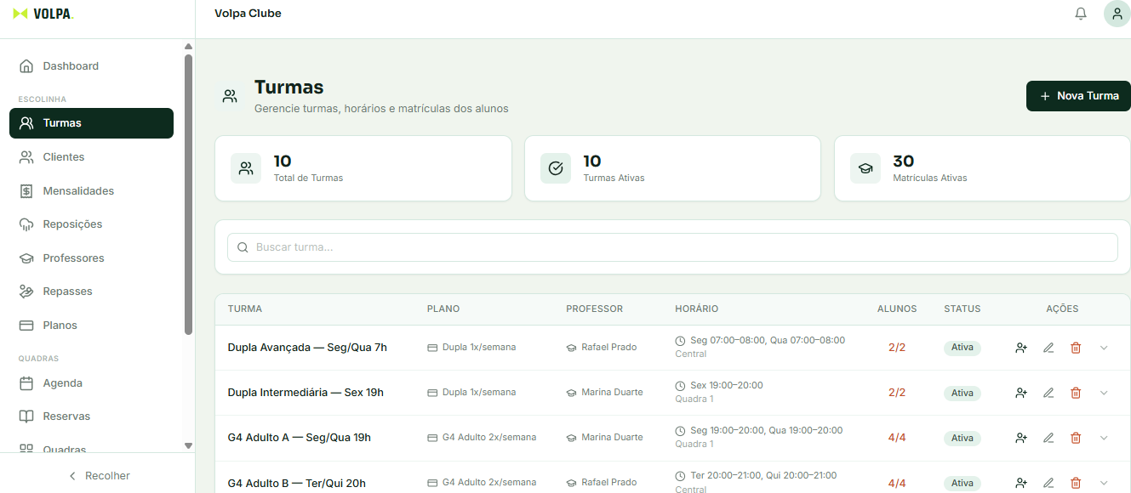Collapse the sidebar with Recolher
Viewport: 1131px width, 493px height.
98,476
